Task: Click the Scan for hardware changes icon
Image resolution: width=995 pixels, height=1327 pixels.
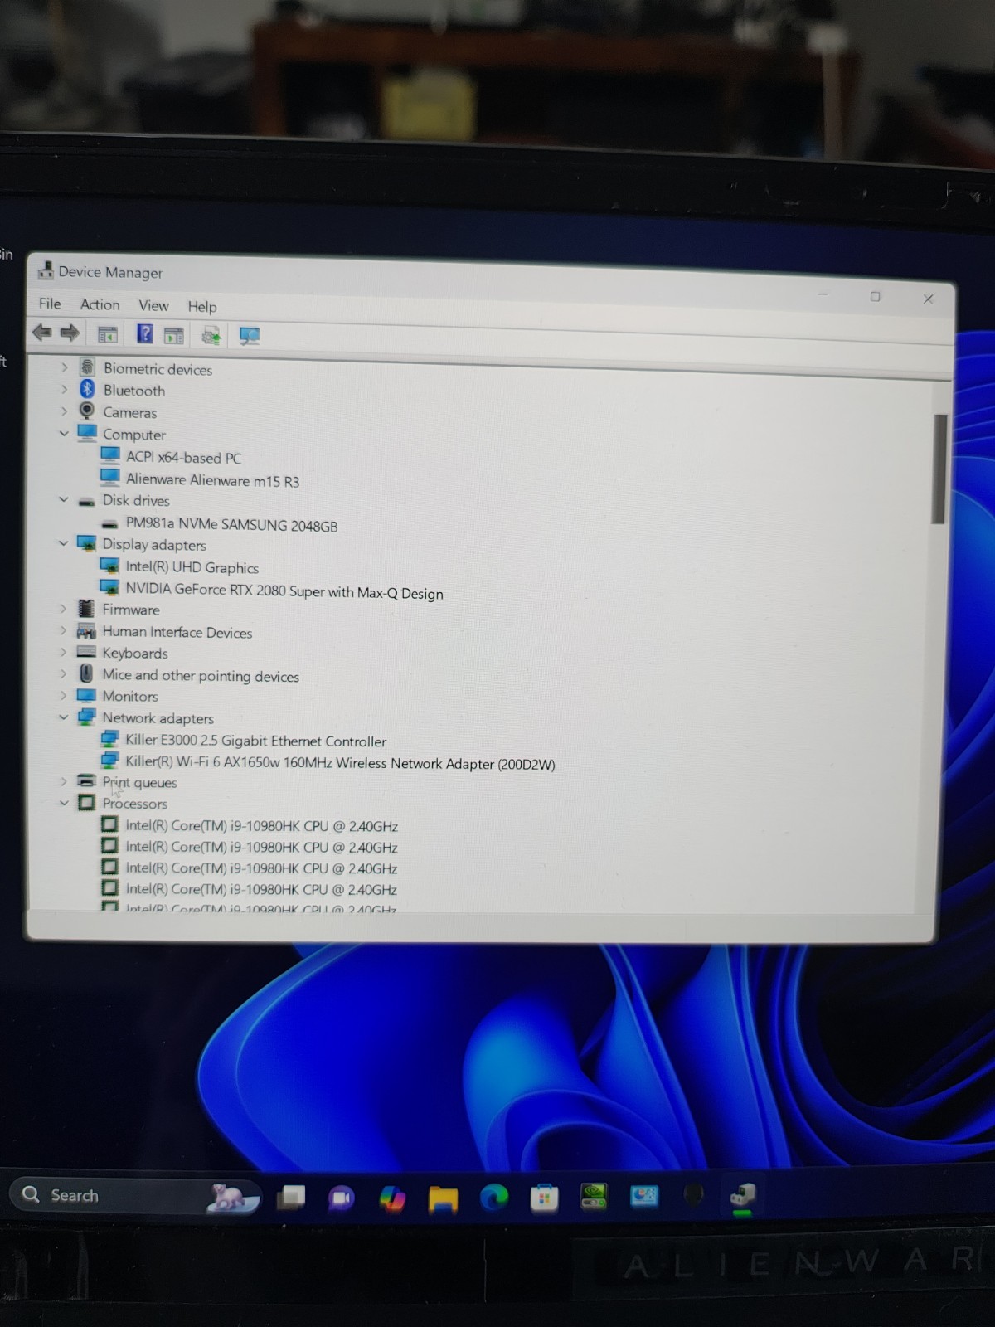Action: 250,336
